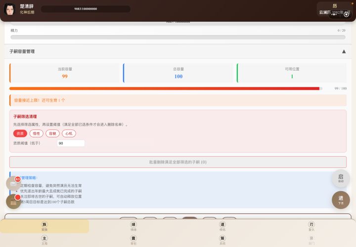Click the 99 / 100 value beside capacity bar
Image resolution: width=356 pixels, height=247 pixels.
341,88
